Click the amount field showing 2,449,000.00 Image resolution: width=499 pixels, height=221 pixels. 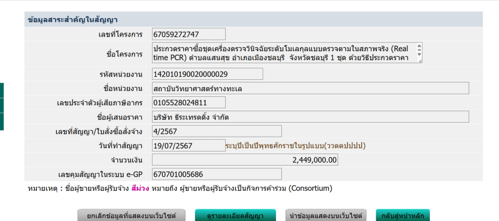pyautogui.click(x=245, y=160)
